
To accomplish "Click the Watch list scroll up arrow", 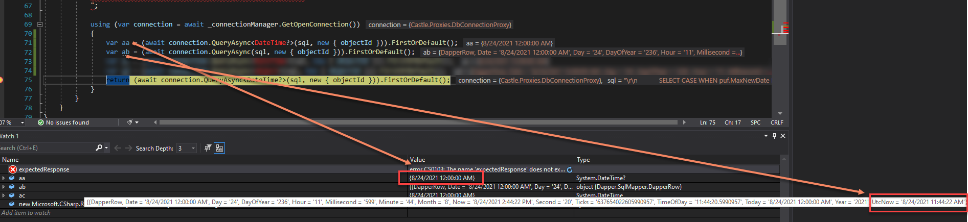I will pos(783,159).
